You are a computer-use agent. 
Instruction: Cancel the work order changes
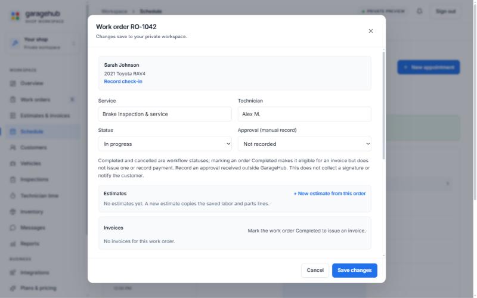[x=315, y=270]
